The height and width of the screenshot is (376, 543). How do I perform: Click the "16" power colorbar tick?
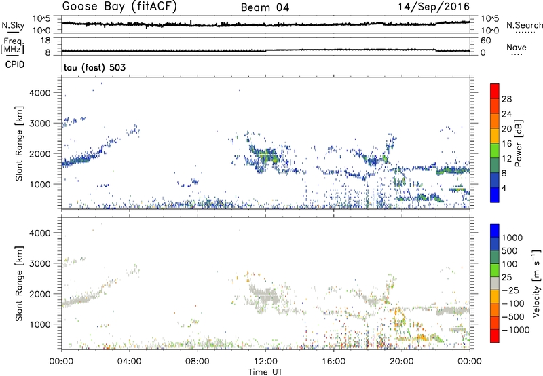click(x=506, y=144)
